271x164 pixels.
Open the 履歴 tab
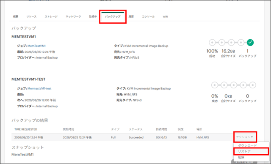click(131, 16)
